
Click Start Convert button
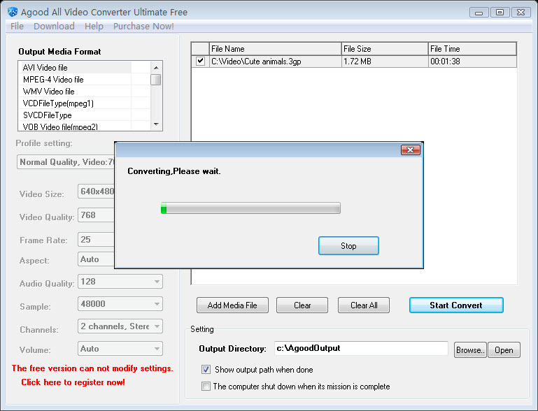point(456,305)
